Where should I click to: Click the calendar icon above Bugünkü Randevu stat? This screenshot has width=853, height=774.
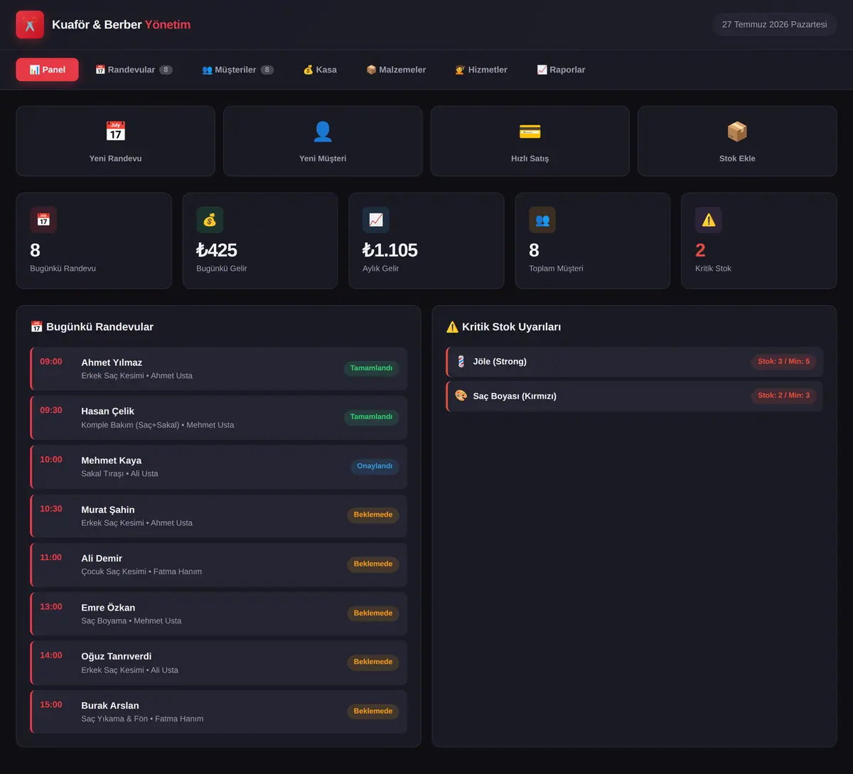[43, 220]
